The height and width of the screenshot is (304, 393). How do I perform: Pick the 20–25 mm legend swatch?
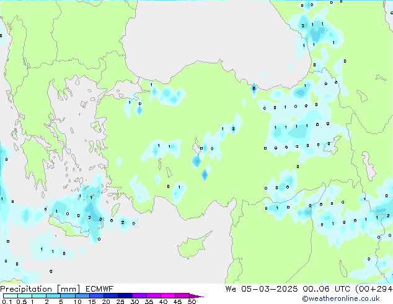110,296
